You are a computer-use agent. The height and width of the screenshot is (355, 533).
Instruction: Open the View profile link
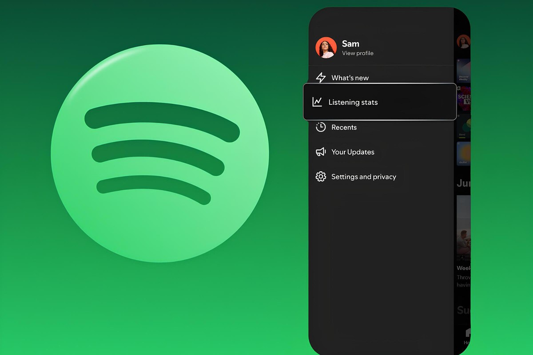[358, 53]
